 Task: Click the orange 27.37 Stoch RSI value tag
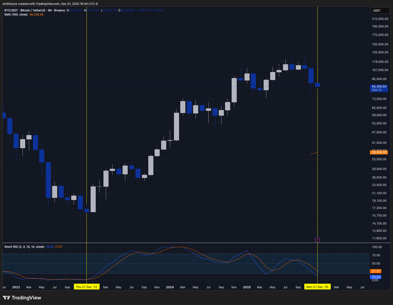click(375, 271)
